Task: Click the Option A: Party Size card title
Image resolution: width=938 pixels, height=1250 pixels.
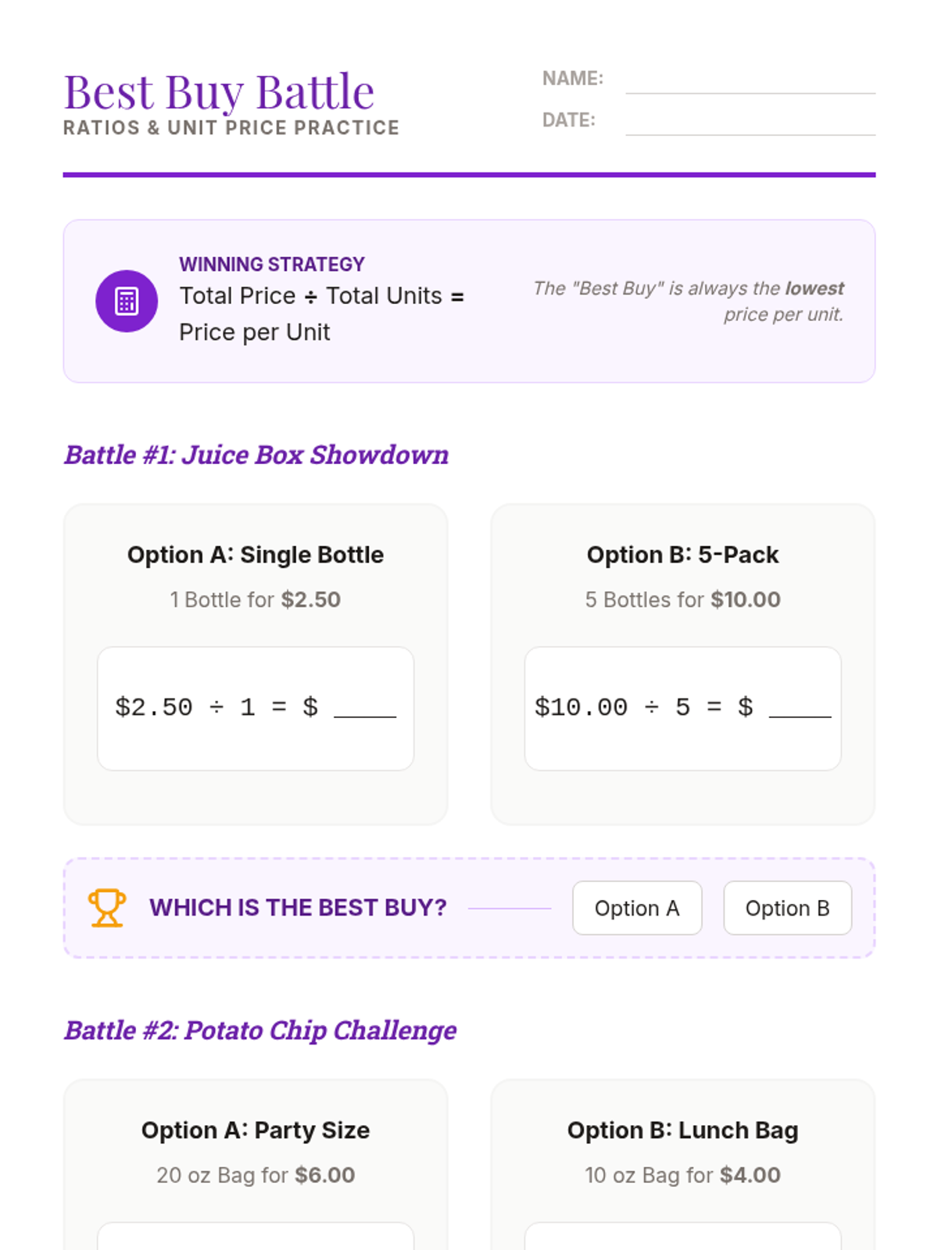Action: 256,1130
